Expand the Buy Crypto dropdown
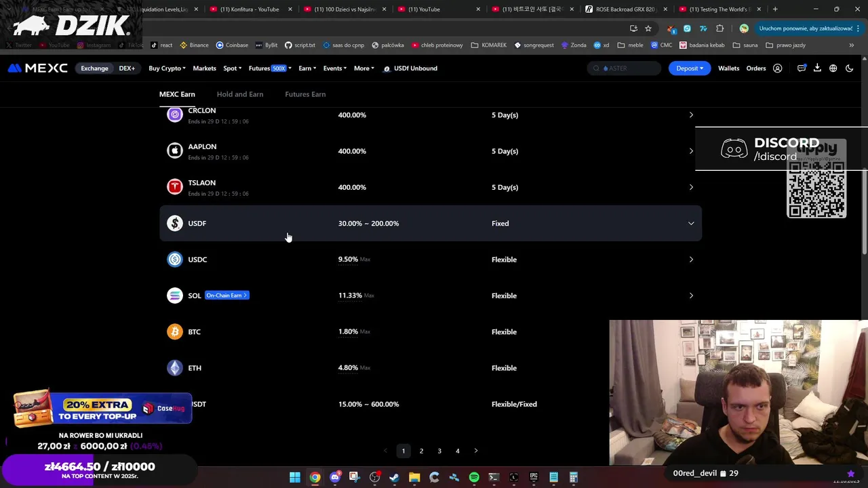Screen dimensions: 868x488 tap(167, 68)
